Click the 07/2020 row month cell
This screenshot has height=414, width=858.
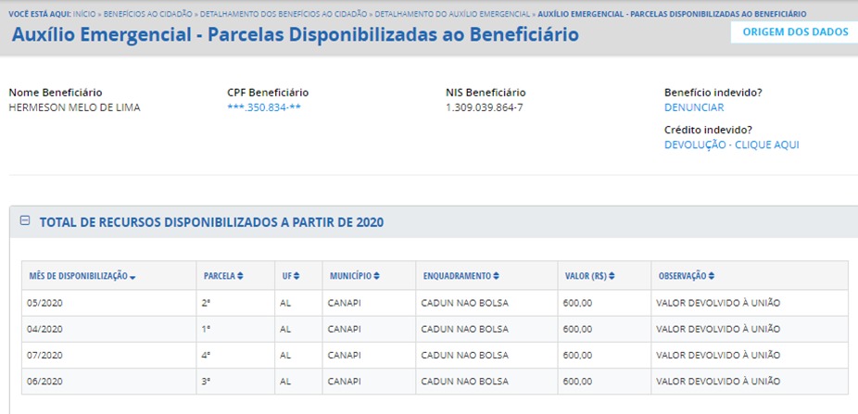(45, 355)
